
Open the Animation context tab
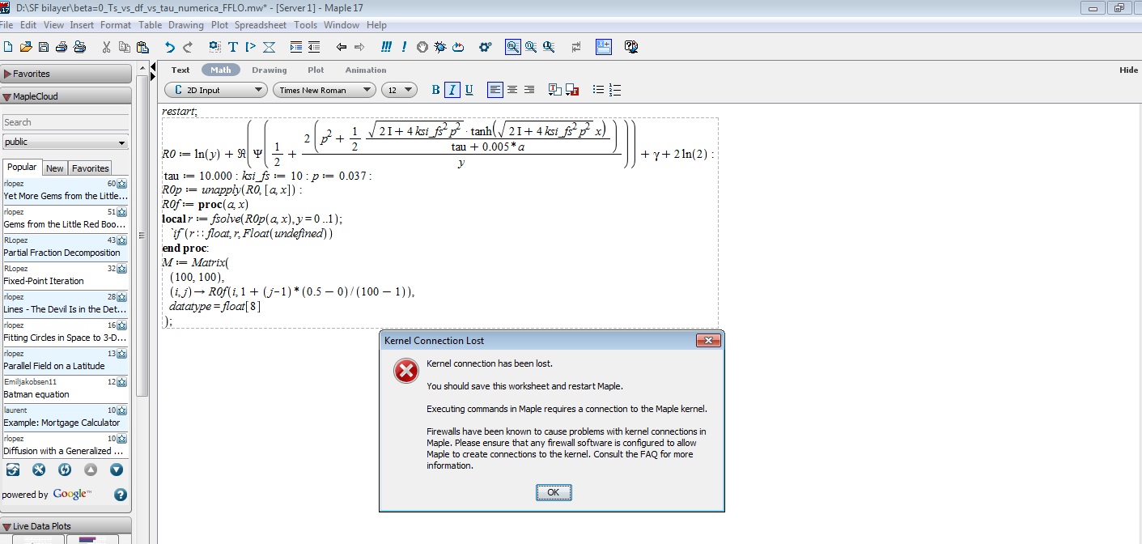tap(366, 70)
